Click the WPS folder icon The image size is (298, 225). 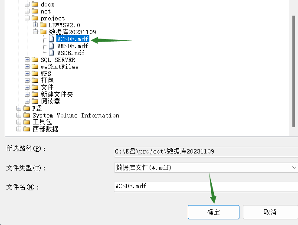click(x=35, y=73)
